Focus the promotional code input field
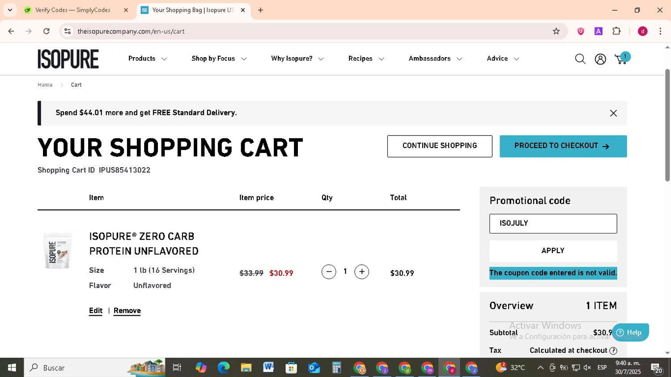This screenshot has width=671, height=377. (x=553, y=224)
